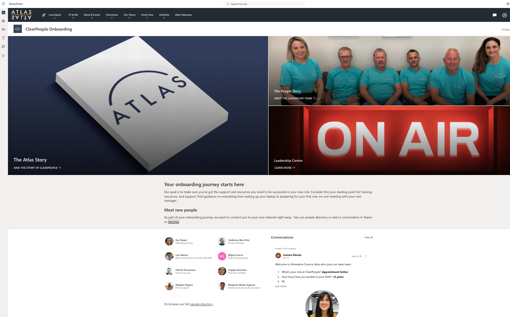Expand the News & Events menu

click(x=92, y=15)
